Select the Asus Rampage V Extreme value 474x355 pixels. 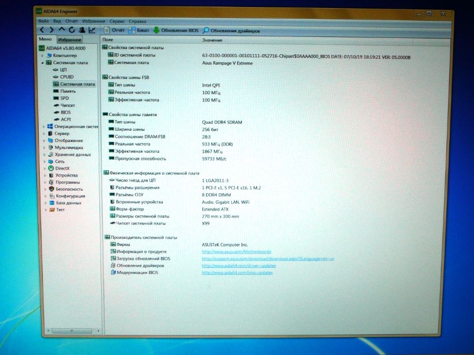click(227, 63)
